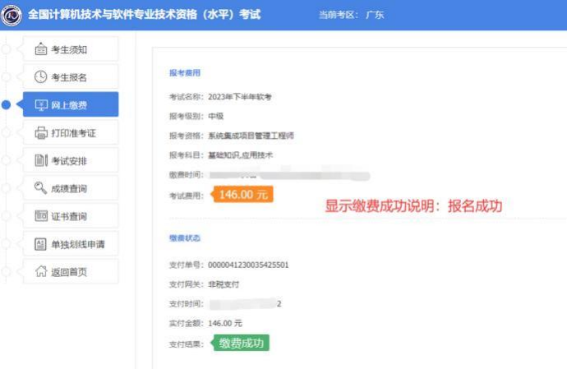Open 成绩查询 in the sidebar
The width and height of the screenshot is (567, 369).
click(x=71, y=188)
